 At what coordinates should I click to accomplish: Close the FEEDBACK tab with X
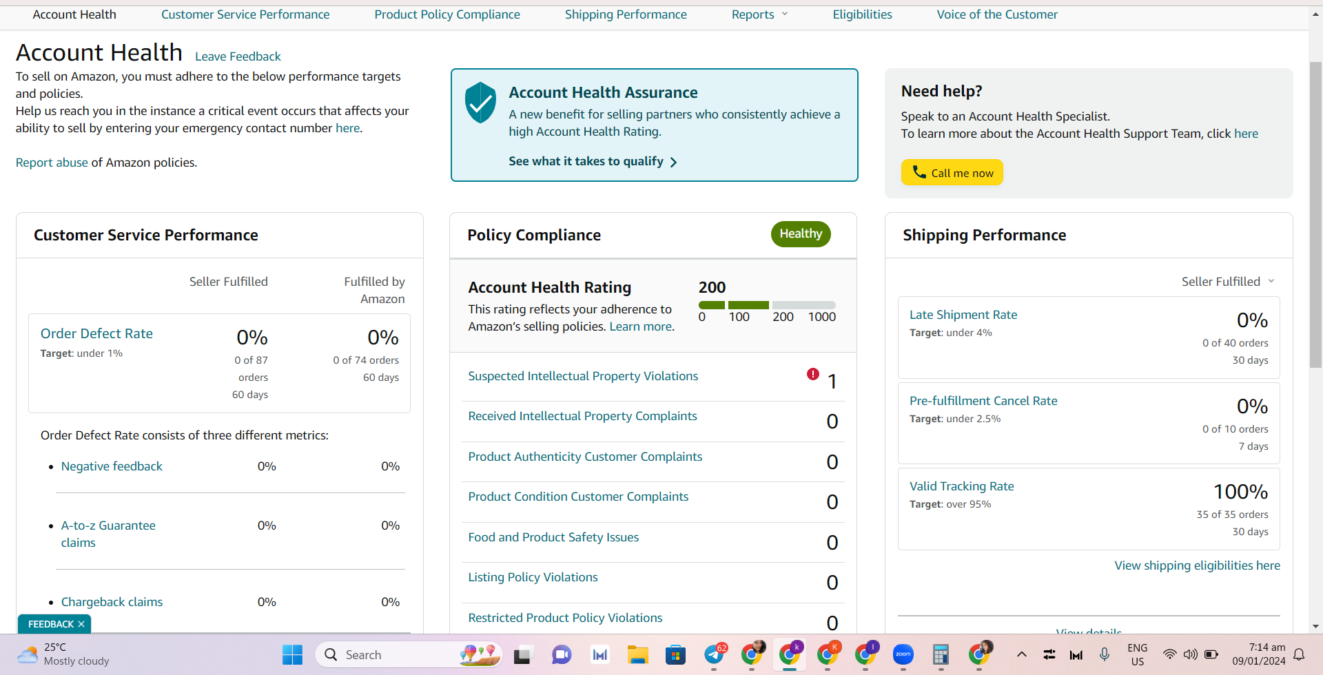point(81,624)
